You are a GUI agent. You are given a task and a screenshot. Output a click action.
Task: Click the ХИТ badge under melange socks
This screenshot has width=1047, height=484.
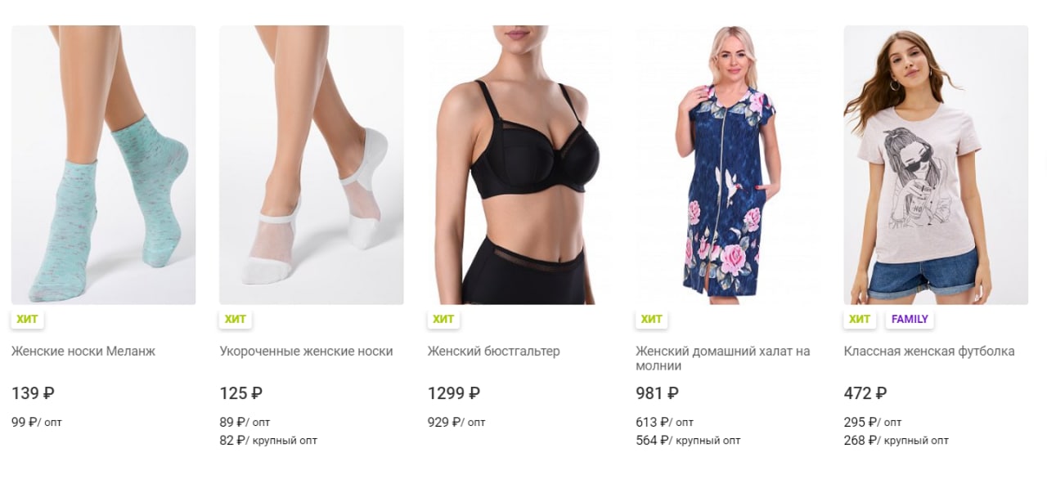coord(27,319)
